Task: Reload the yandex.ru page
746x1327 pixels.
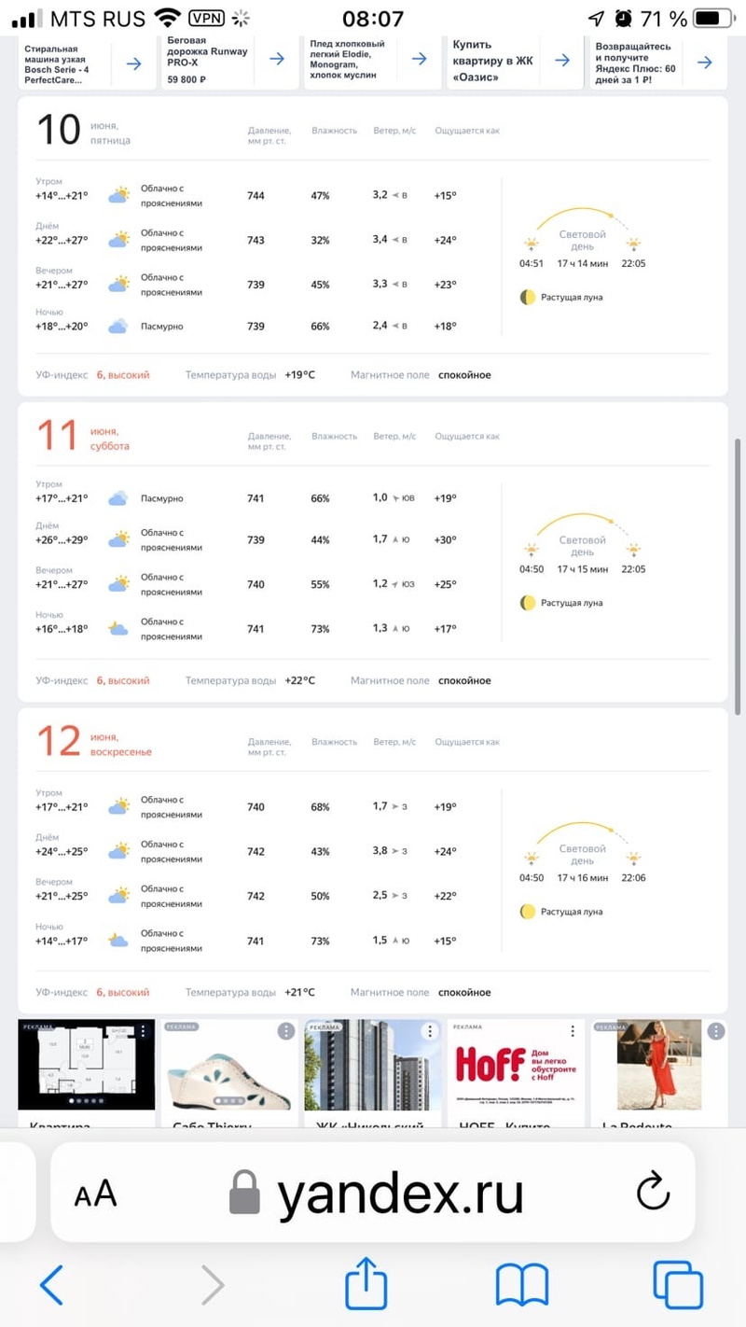Action: [x=653, y=1192]
